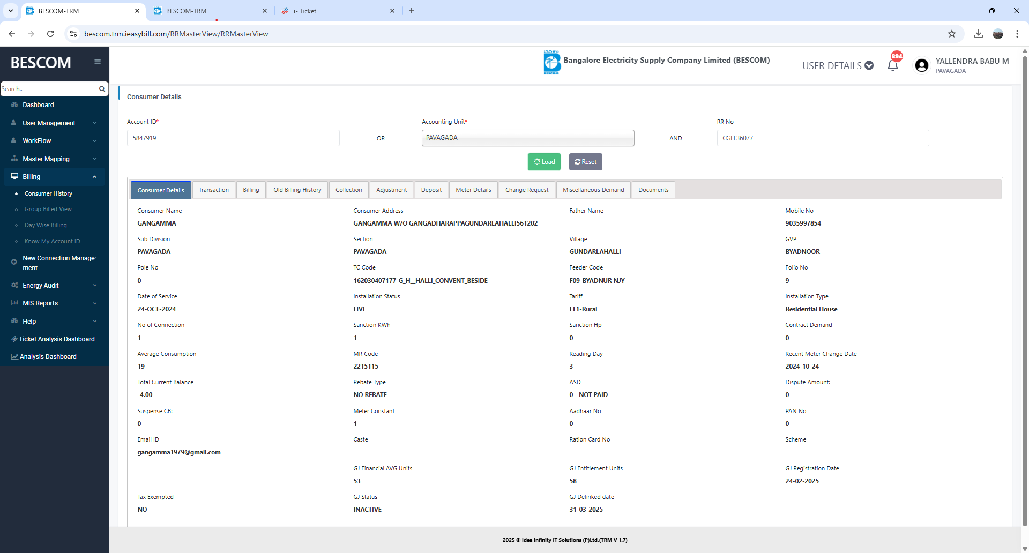Open browser downloads icon
1029x553 pixels.
point(979,34)
